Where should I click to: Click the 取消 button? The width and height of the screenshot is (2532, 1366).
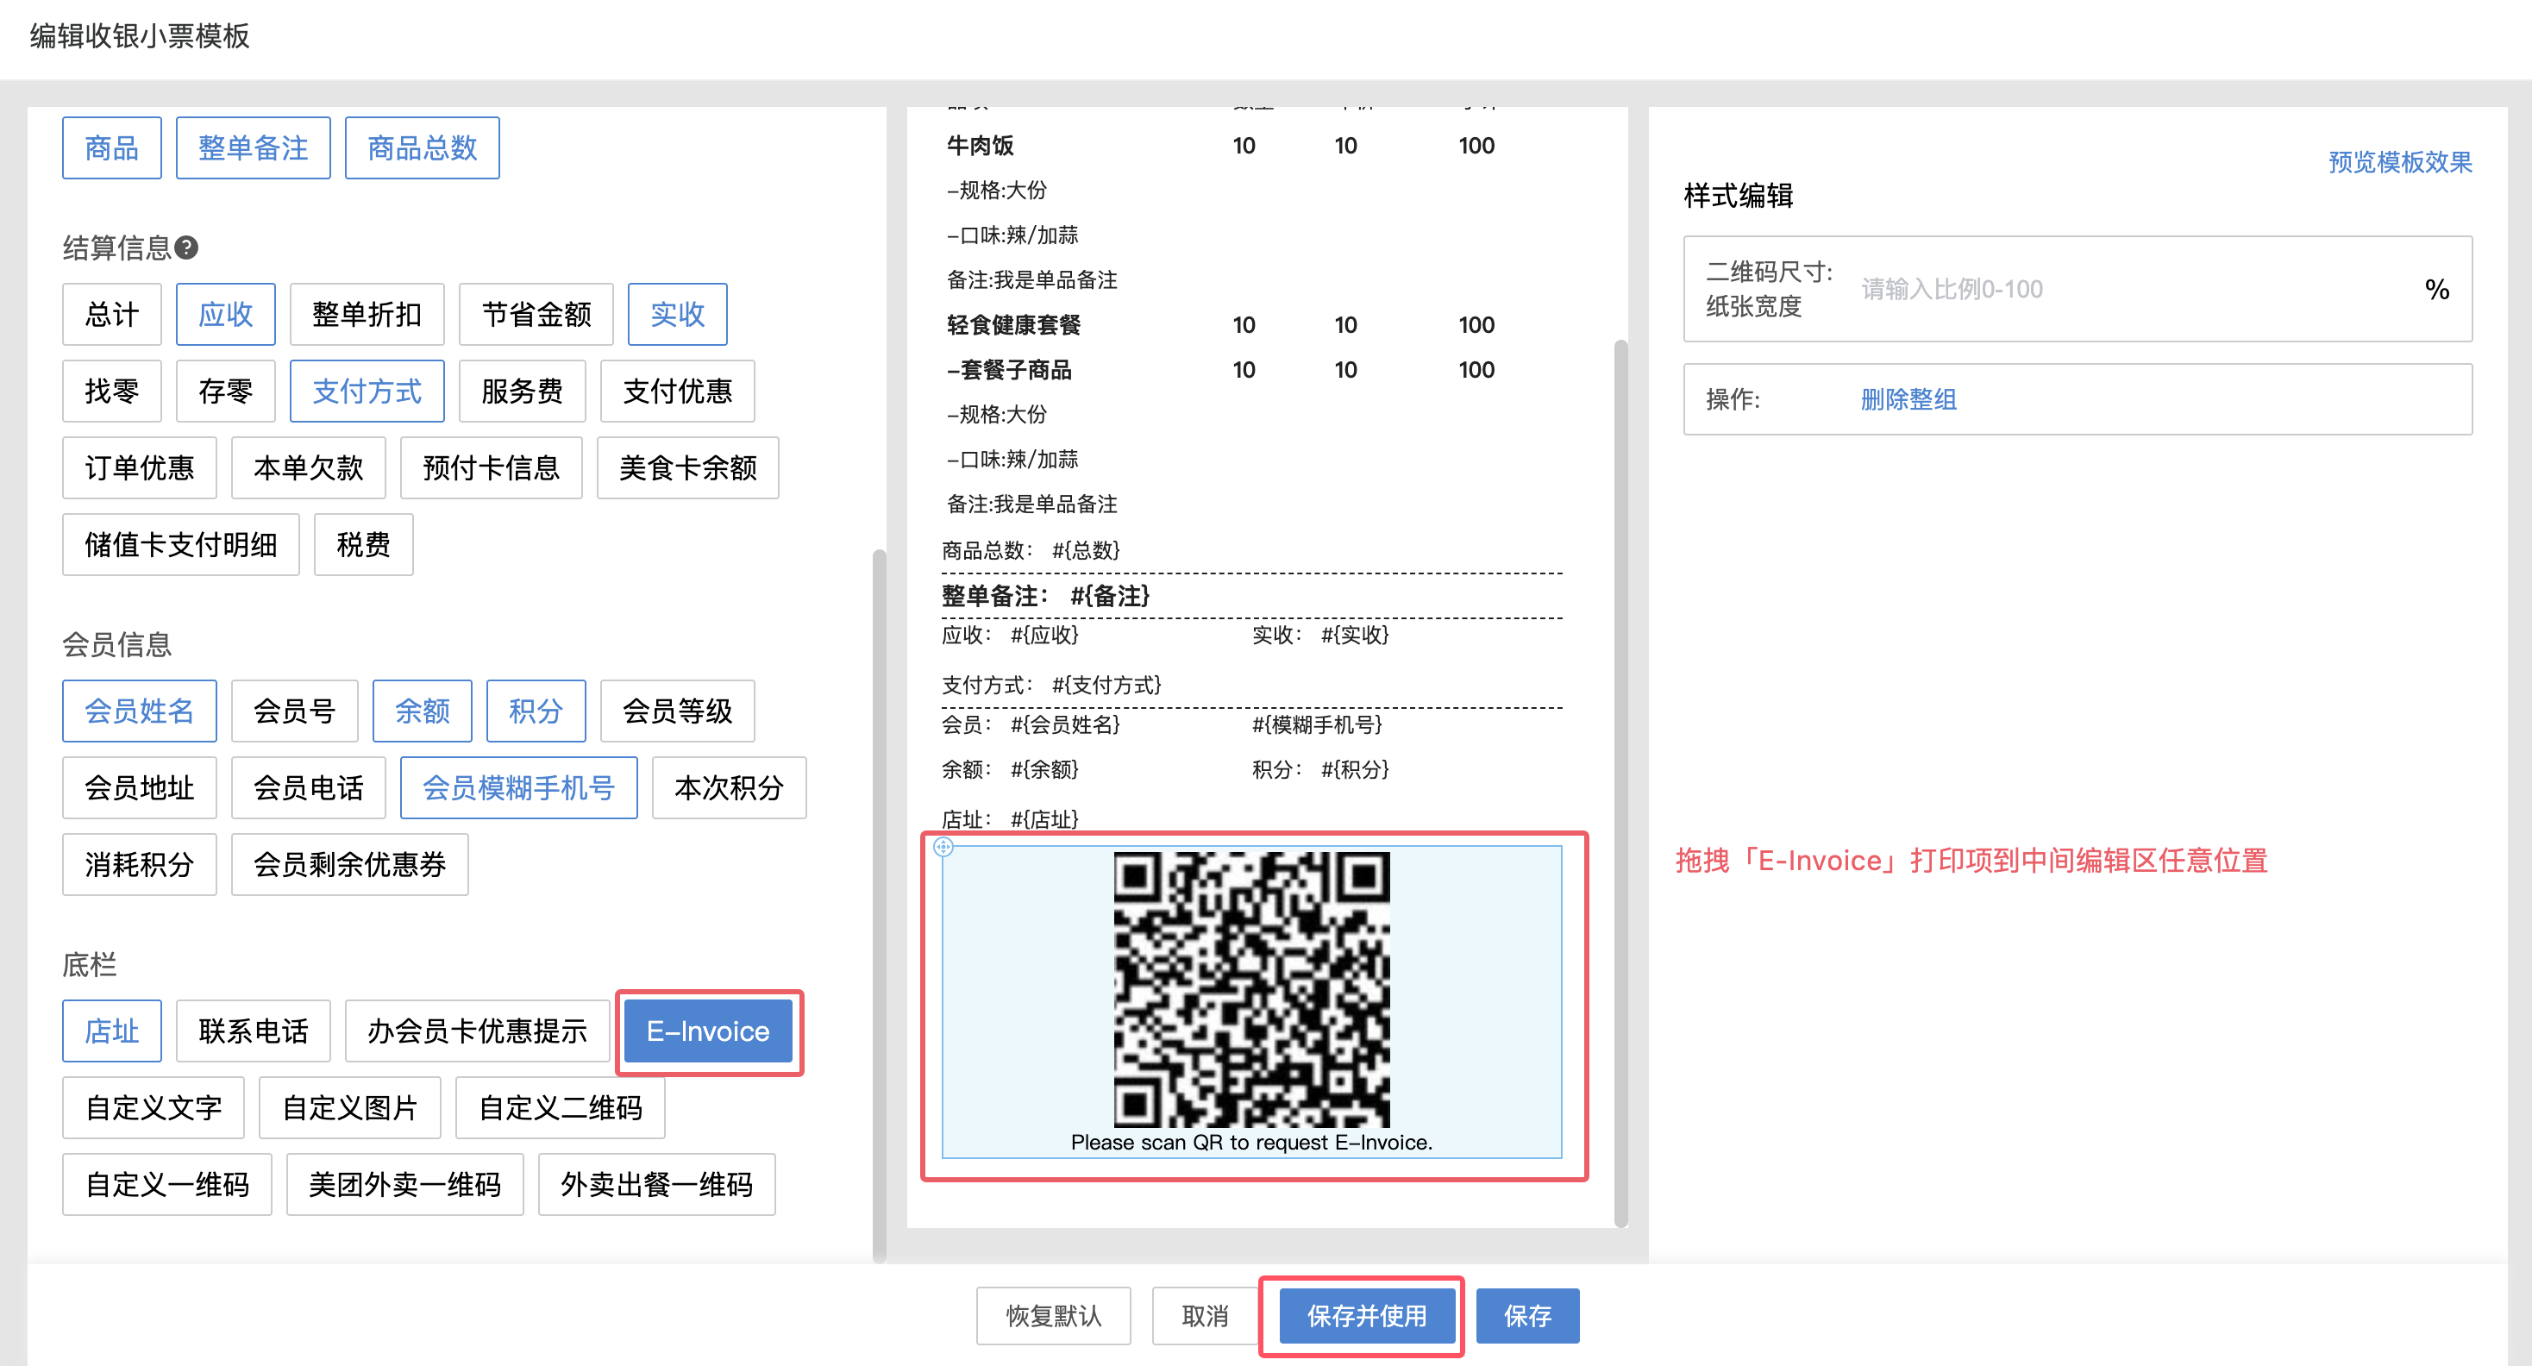1205,1315
